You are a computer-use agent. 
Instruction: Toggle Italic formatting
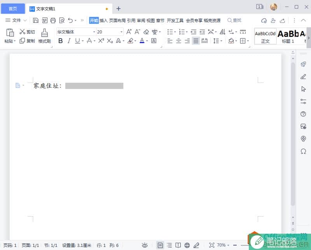point(69,41)
